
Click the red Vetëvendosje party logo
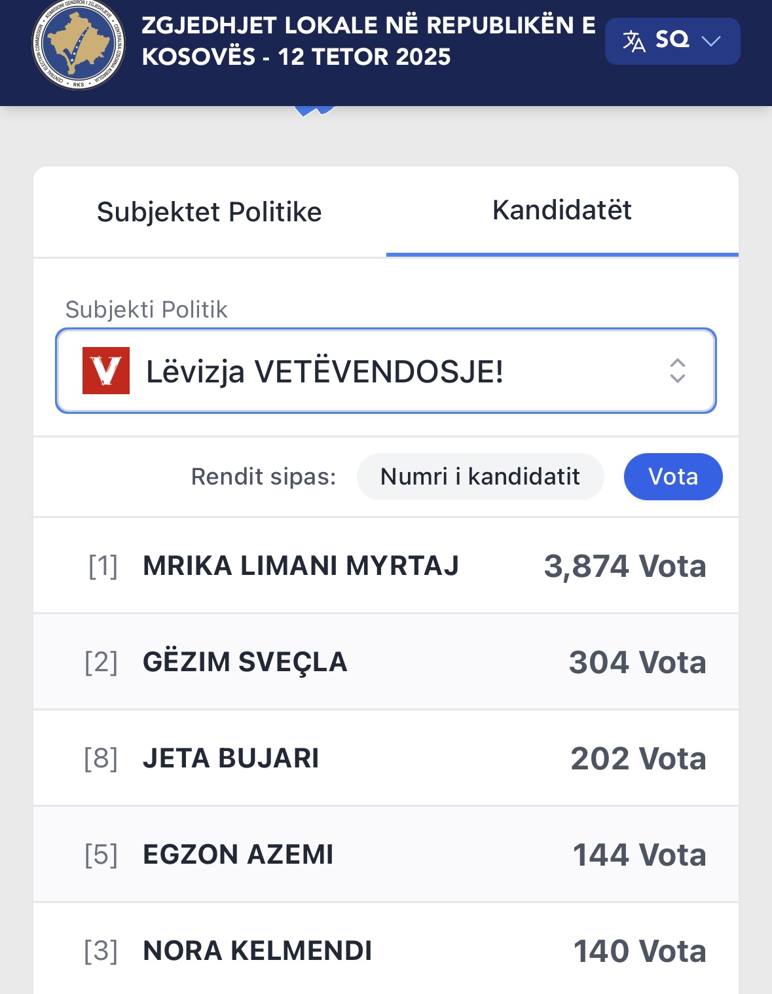click(x=106, y=371)
